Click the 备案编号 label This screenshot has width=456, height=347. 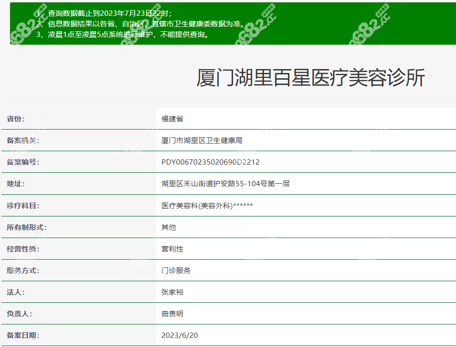tap(23, 162)
